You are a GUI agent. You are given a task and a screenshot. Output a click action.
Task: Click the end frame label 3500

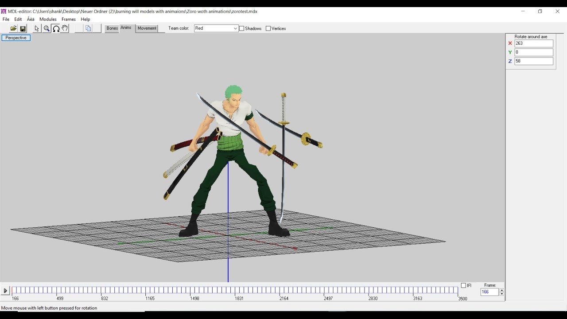pyautogui.click(x=462, y=299)
